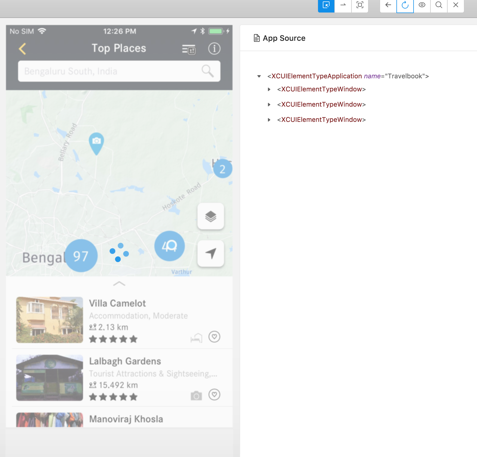Expand places list with up chevron

point(119,284)
